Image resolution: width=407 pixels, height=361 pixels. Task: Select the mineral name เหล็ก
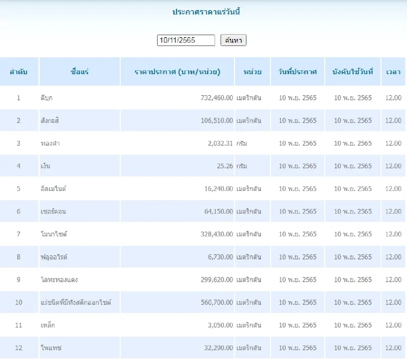click(48, 325)
